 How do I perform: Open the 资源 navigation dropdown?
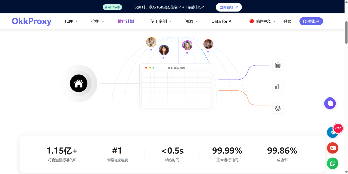pos(191,21)
